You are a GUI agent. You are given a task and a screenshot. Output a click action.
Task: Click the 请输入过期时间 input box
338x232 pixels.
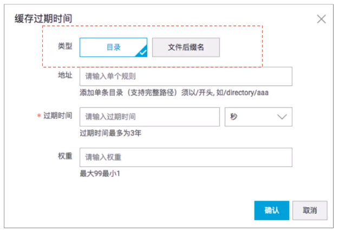[149, 117]
